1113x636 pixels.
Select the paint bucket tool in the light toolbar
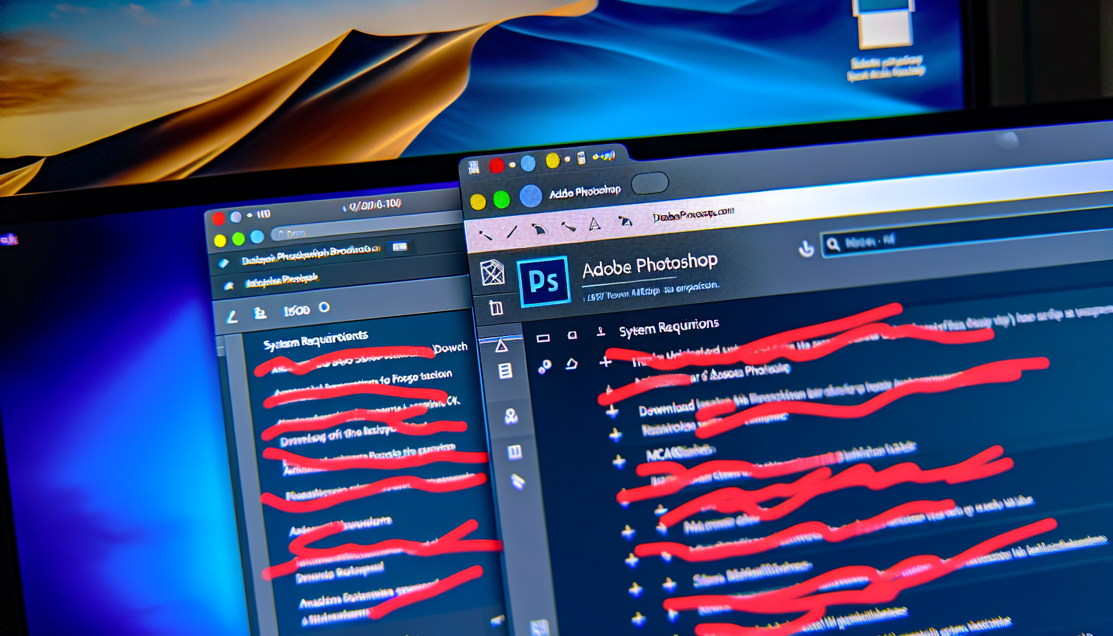[625, 220]
